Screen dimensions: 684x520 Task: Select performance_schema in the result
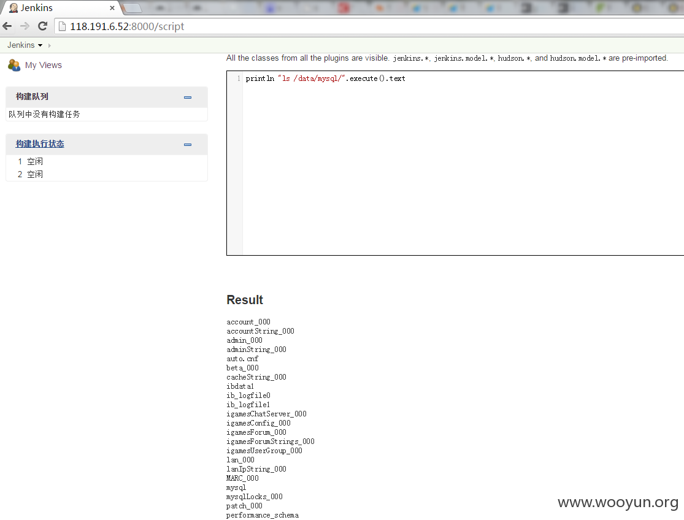(x=263, y=515)
